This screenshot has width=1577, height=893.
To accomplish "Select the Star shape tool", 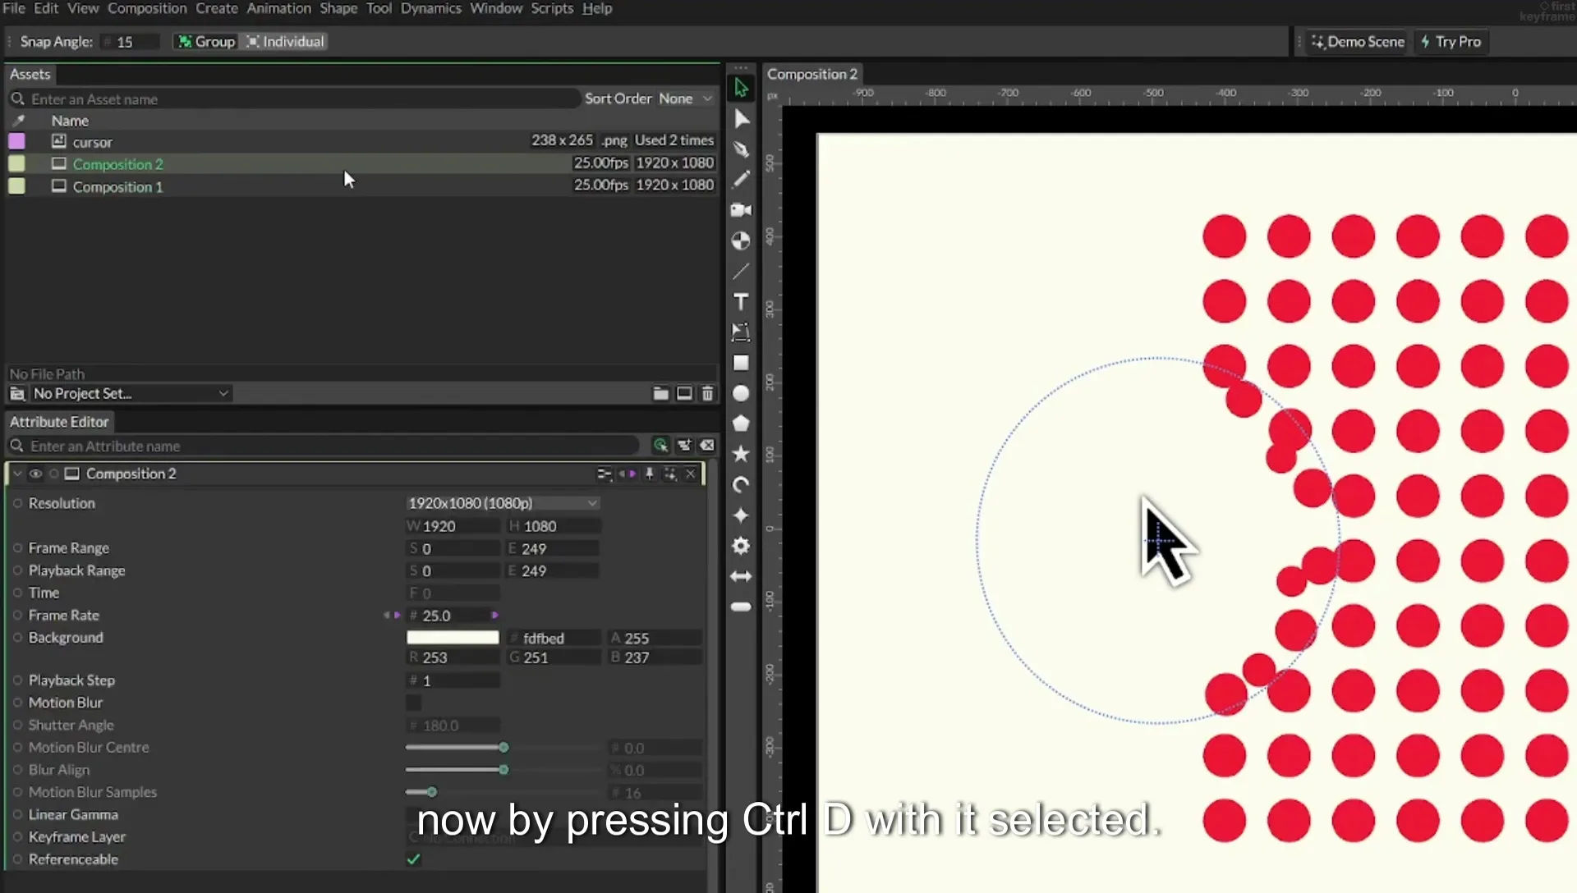I will (741, 454).
